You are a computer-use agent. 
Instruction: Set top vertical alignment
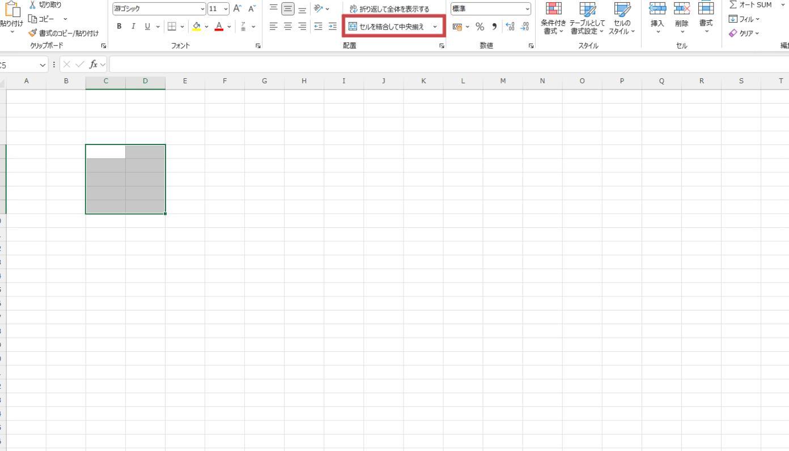click(x=274, y=8)
